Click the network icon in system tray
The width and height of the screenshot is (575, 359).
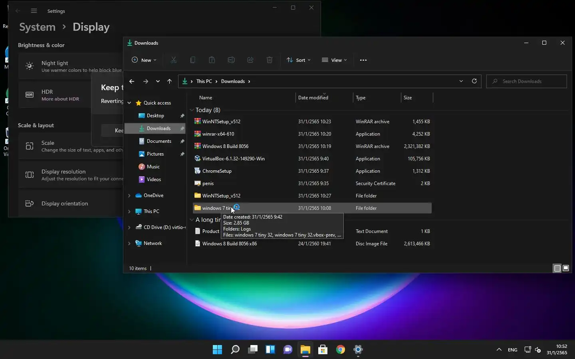[527, 350]
